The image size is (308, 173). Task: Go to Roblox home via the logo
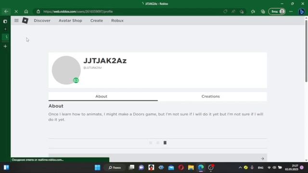pos(25,20)
